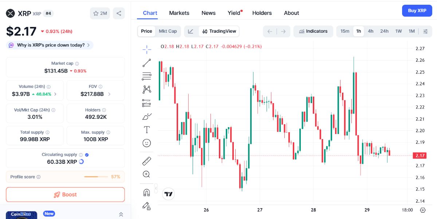Select the Text annotation tool
Viewport: 437px width, 219px height.
[x=147, y=130]
